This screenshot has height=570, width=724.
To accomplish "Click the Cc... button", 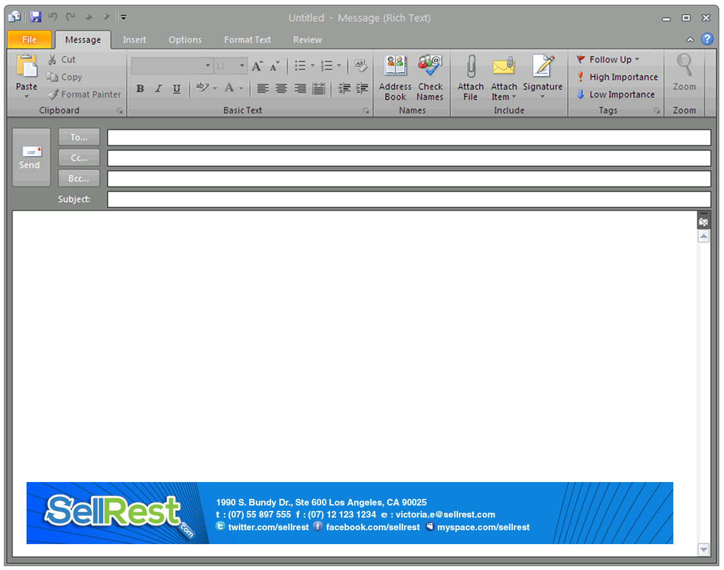I will coord(79,158).
